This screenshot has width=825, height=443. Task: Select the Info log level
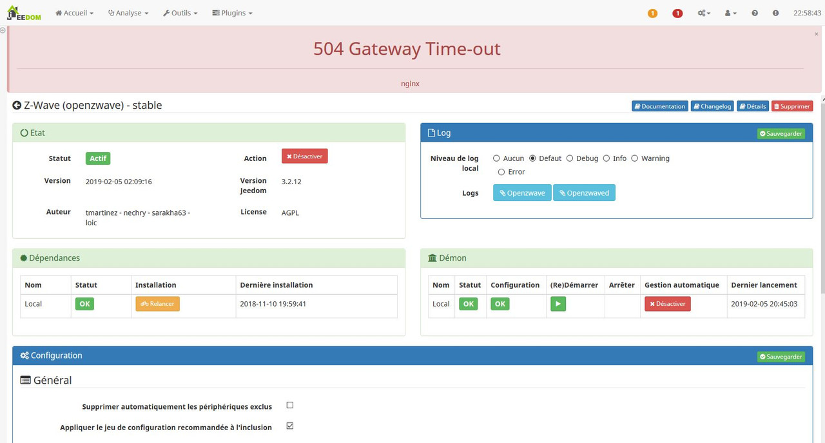point(606,158)
